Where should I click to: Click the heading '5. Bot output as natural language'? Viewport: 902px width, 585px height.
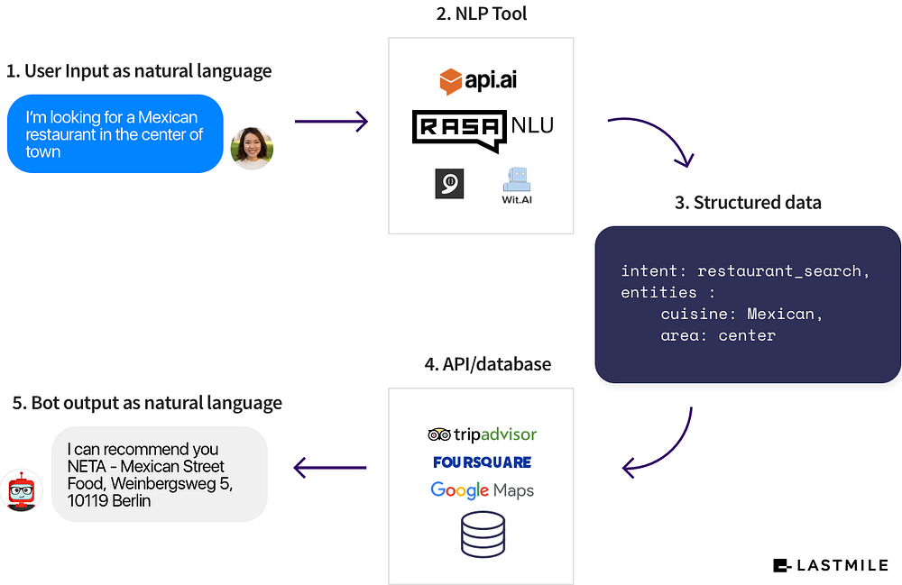click(147, 403)
